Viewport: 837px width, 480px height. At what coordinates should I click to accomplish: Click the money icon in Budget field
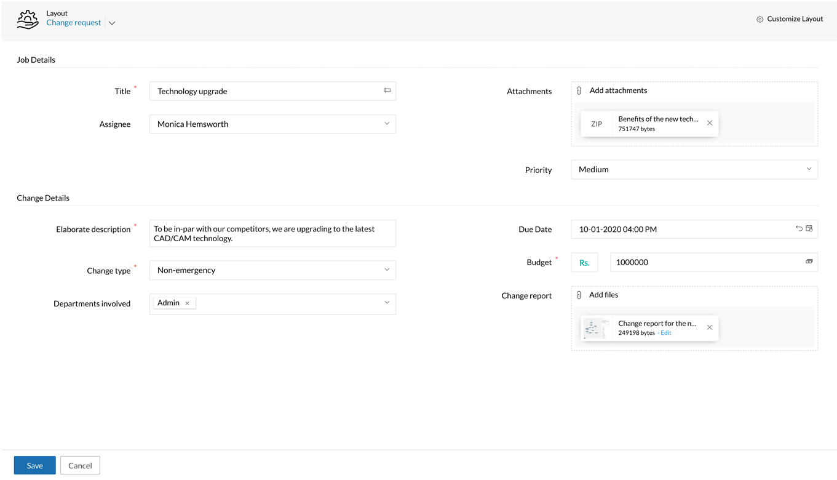(x=809, y=262)
